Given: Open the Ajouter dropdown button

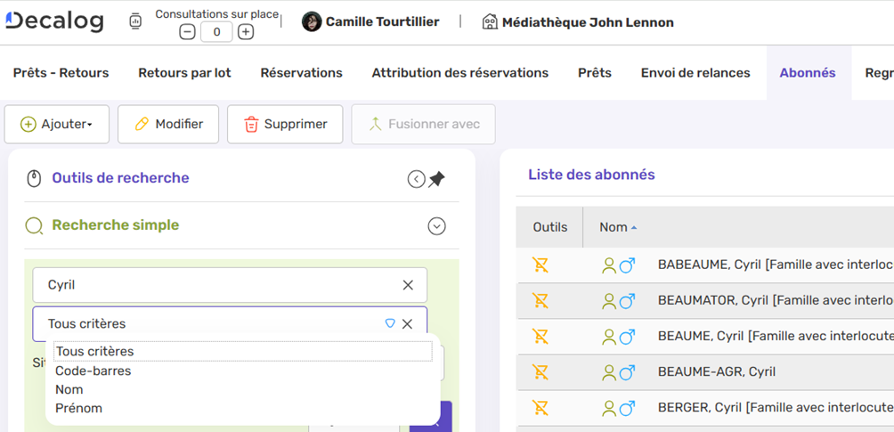Looking at the screenshot, I should coord(57,124).
